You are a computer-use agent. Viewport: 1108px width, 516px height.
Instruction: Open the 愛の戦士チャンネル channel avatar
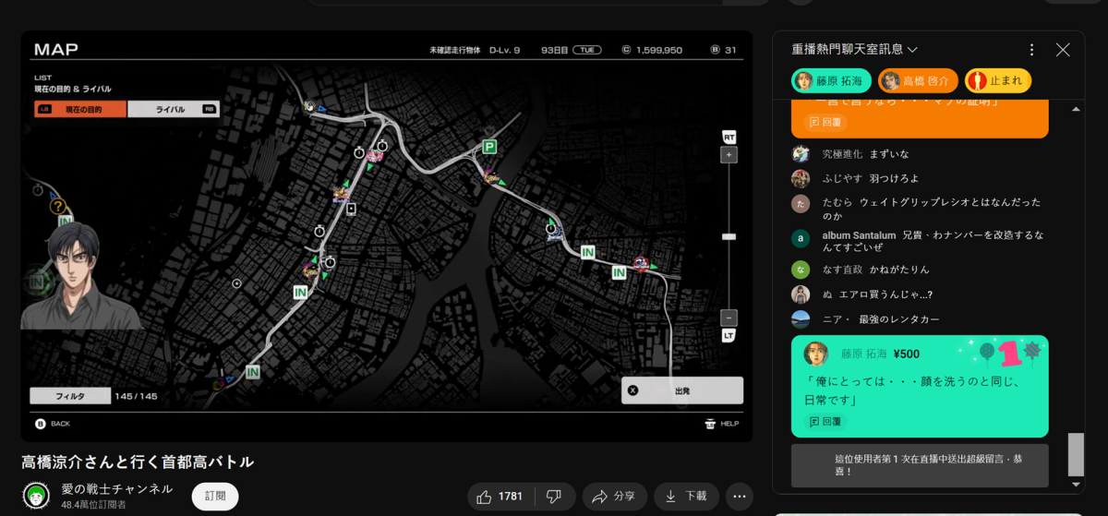tap(37, 496)
